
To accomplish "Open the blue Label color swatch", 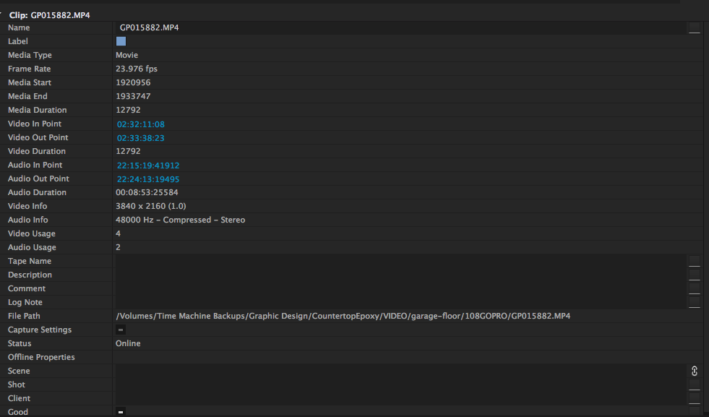I will point(121,41).
